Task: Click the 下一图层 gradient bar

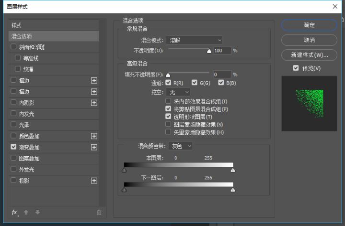Action: pyautogui.click(x=178, y=184)
